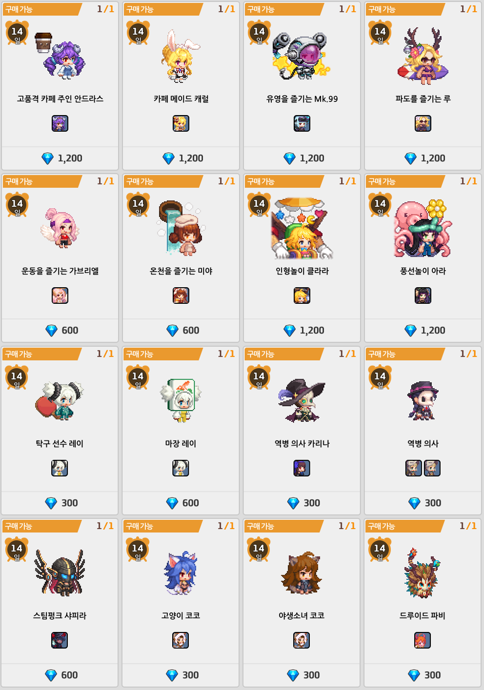484x690 pixels.
Task: Click the 14-day clock badge on 드루이드 파비
Action: [x=380, y=550]
